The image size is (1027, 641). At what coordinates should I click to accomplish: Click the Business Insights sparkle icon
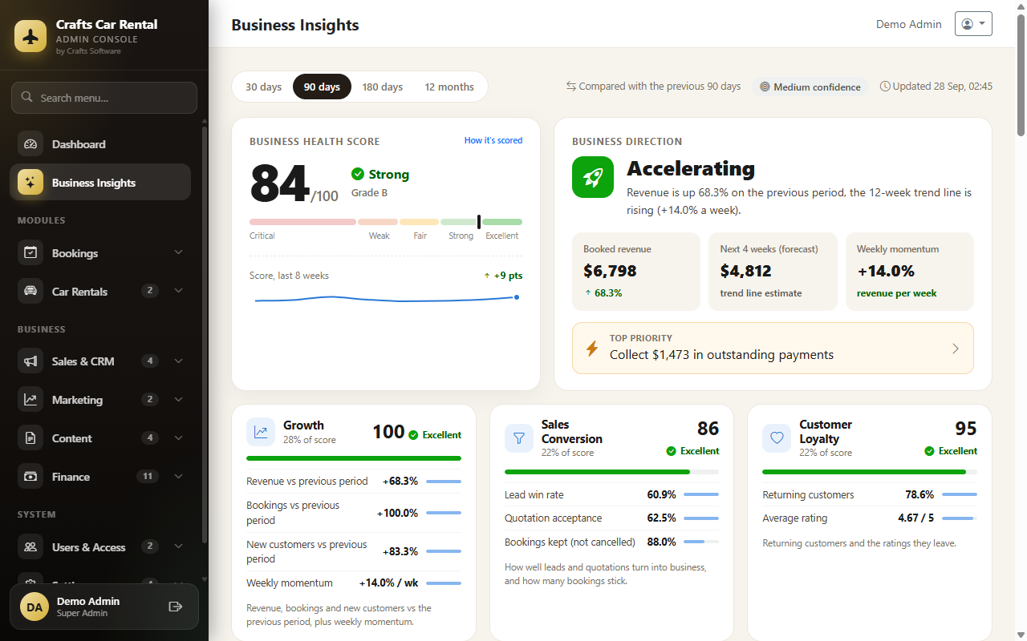pyautogui.click(x=30, y=183)
